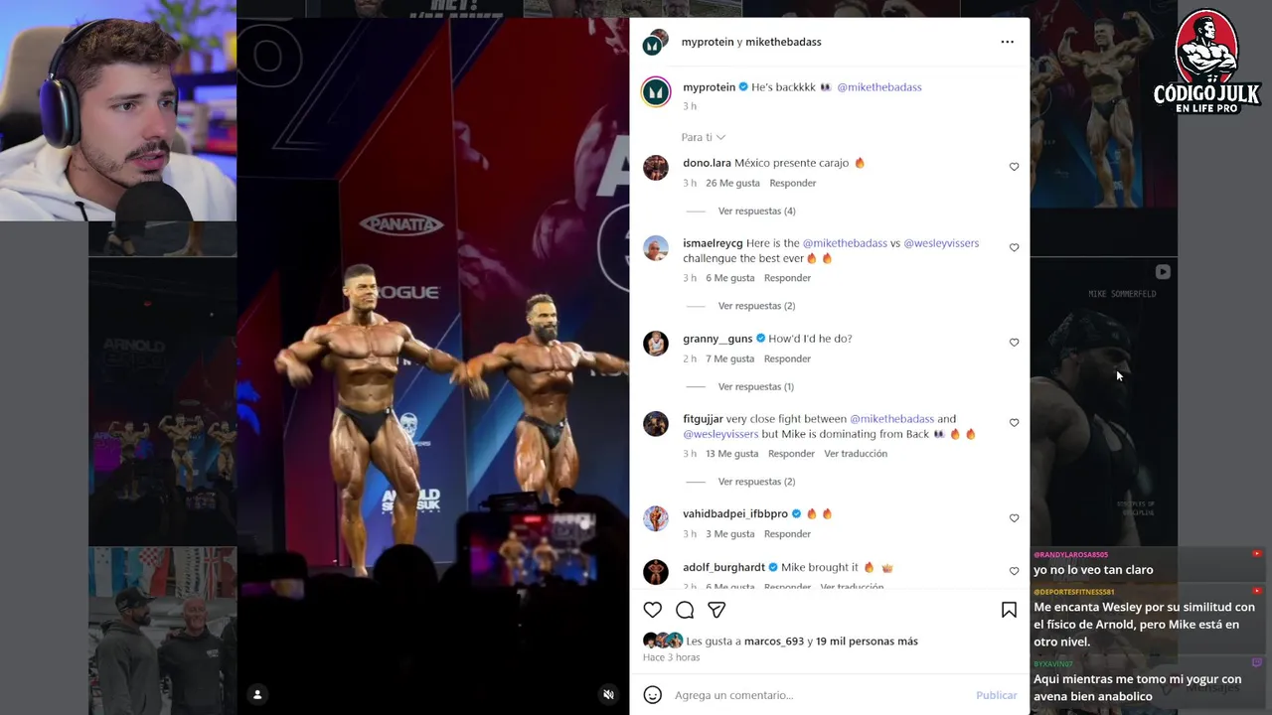Like the post with the heart icon
1272x715 pixels.
coord(652,610)
